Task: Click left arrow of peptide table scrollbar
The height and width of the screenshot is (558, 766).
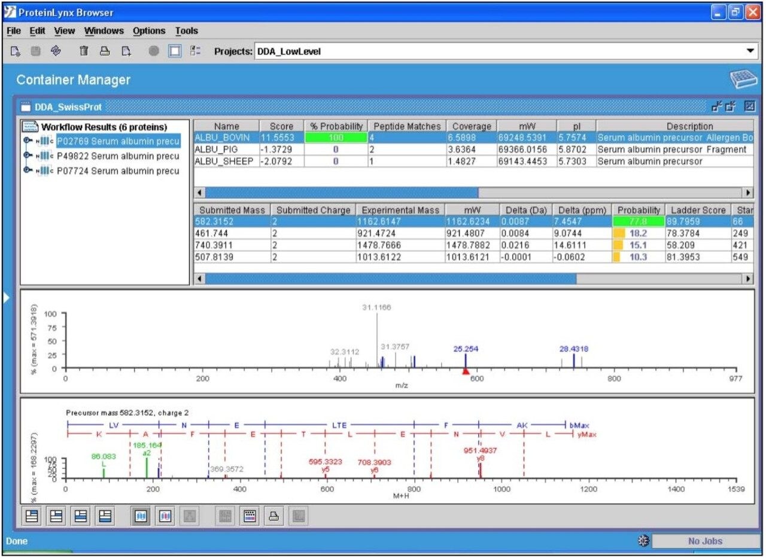Action: point(200,279)
